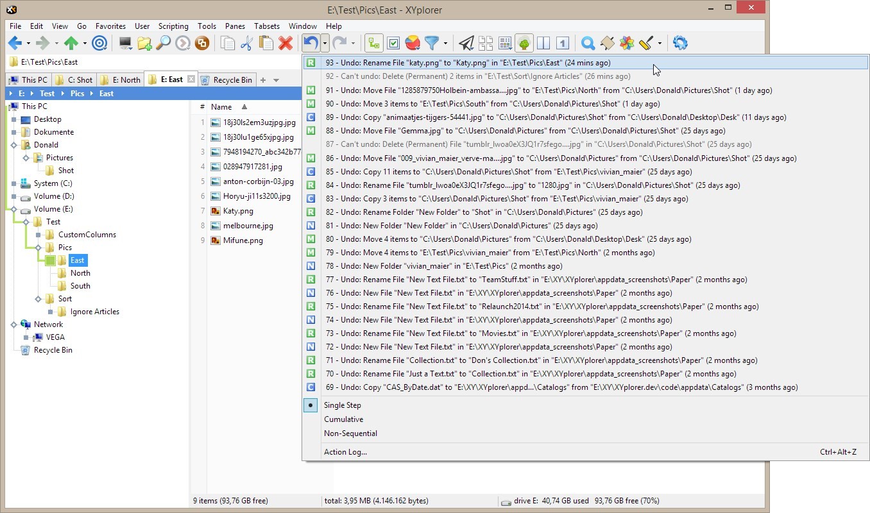Click the Recent Locations arrow-circle icon
This screenshot has height=513, width=870.
click(x=183, y=43)
